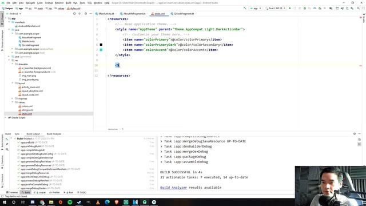Open the Refactor menu
This screenshot has width=366, height=206.
coord(59,3)
